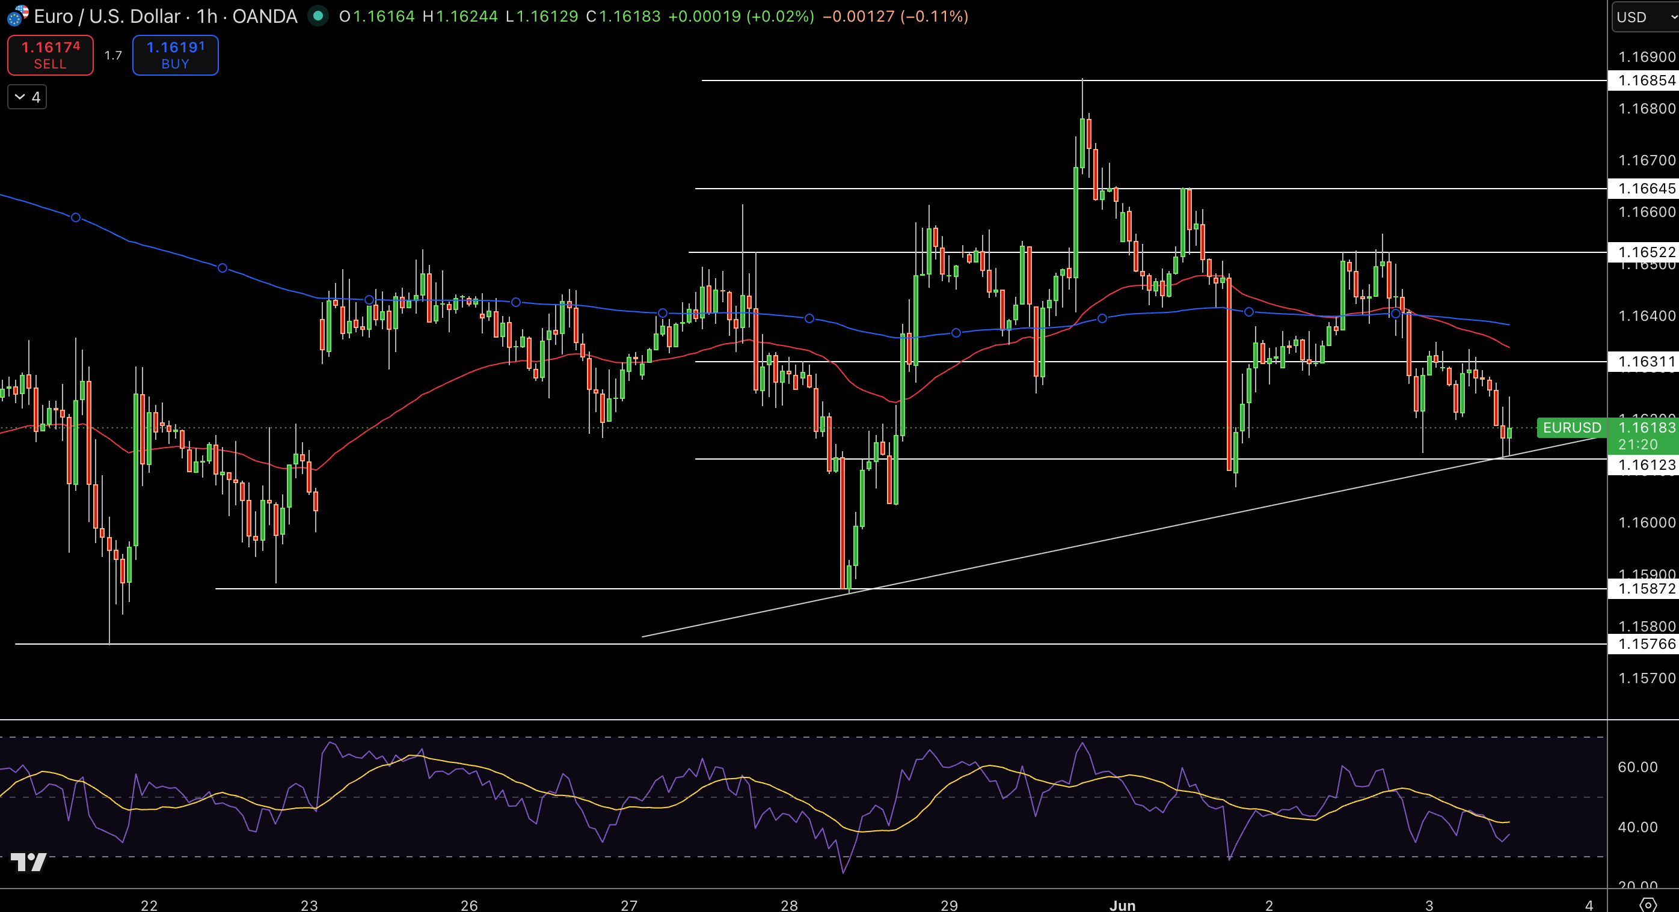1679x912 pixels.
Task: Click the red SELL 1.16174 button
Action: point(50,55)
